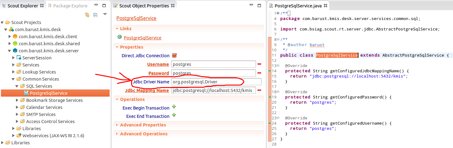This screenshot has width=453, height=148.
Task: Click into the Jdbc Driver Name field
Action: pos(216,82)
